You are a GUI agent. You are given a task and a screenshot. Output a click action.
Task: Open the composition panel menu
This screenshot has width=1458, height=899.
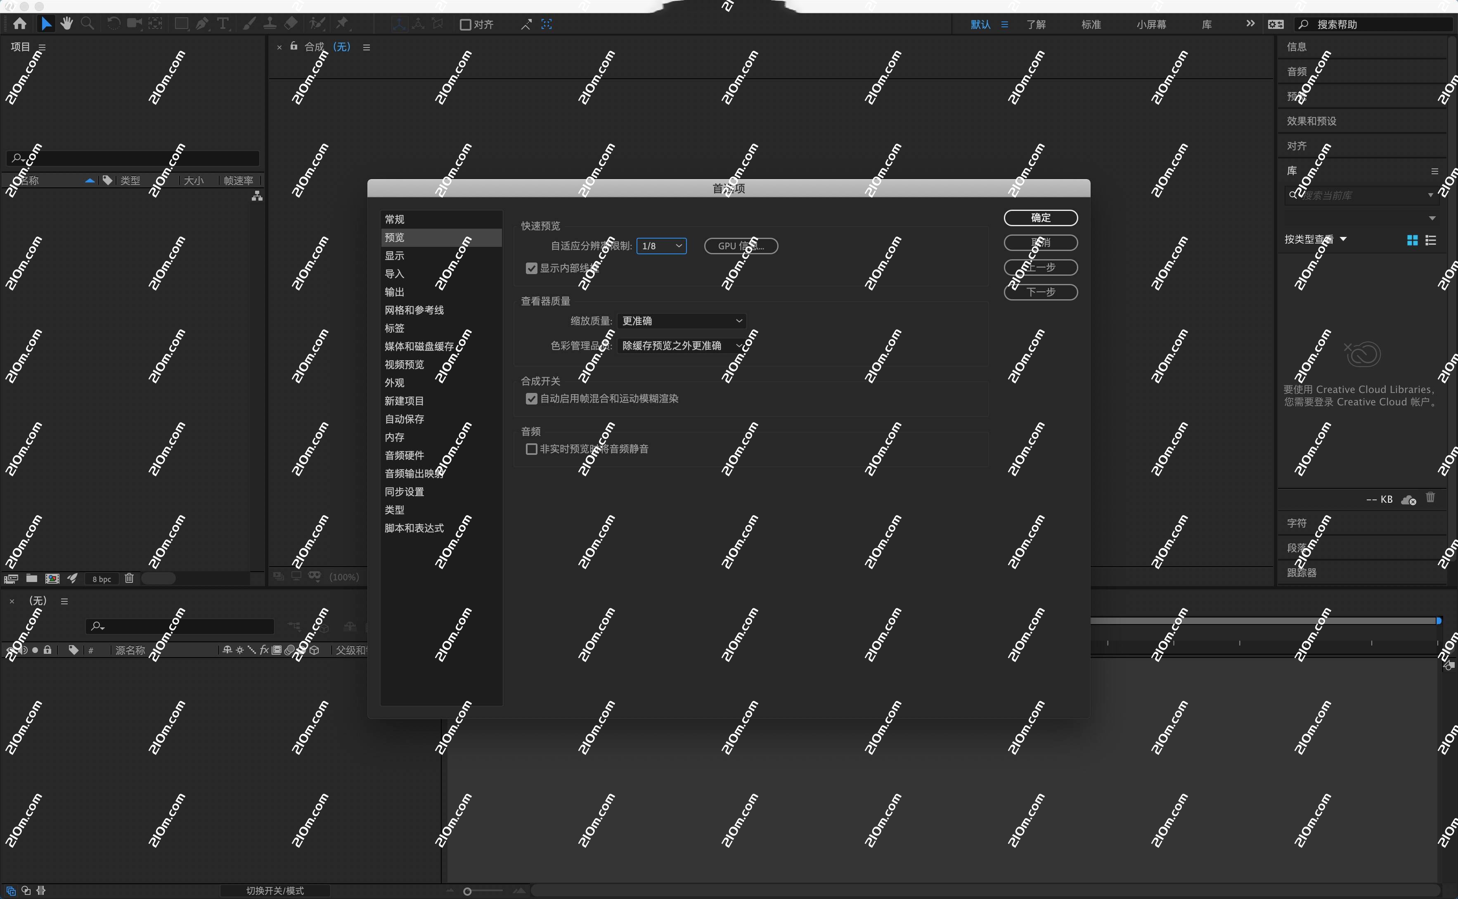pos(366,47)
